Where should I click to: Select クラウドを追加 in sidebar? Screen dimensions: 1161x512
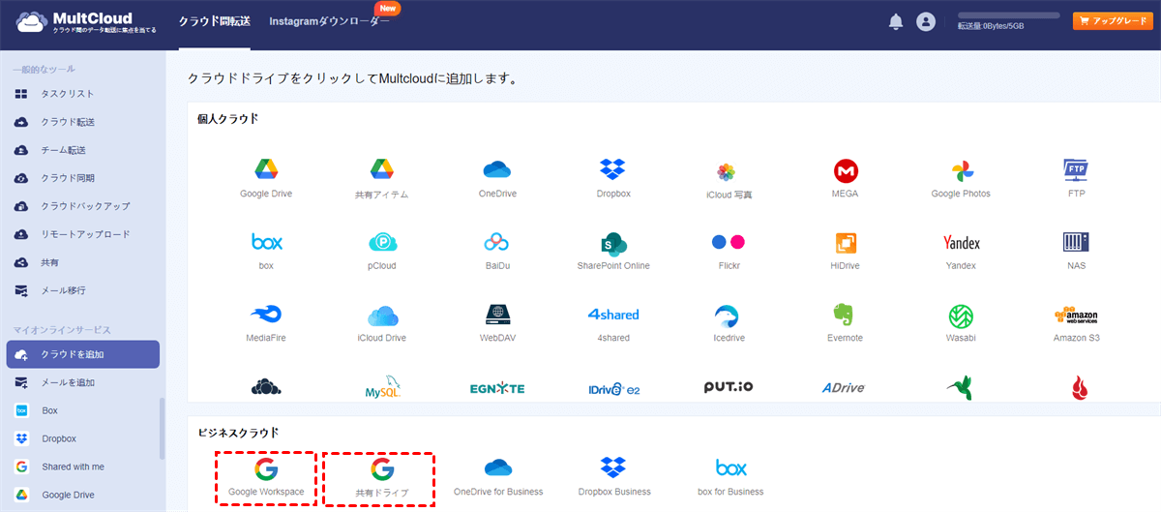[x=82, y=354]
